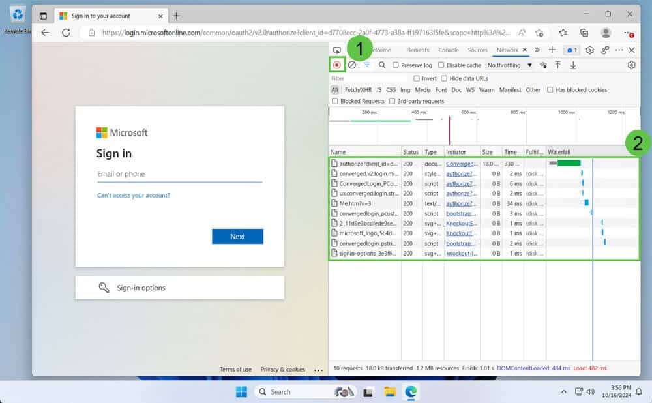Check Has blocked cookies checkbox

tap(550, 90)
